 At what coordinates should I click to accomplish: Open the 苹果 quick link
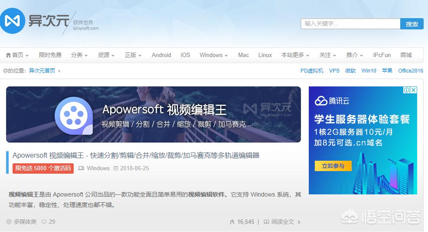(x=387, y=71)
